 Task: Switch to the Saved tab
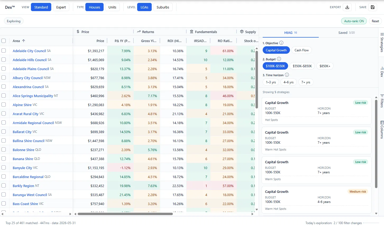[x=346, y=33]
